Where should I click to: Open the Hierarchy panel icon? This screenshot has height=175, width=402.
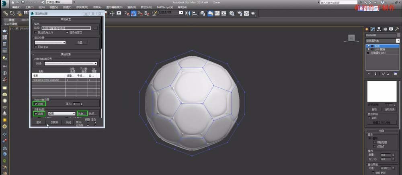click(x=379, y=29)
